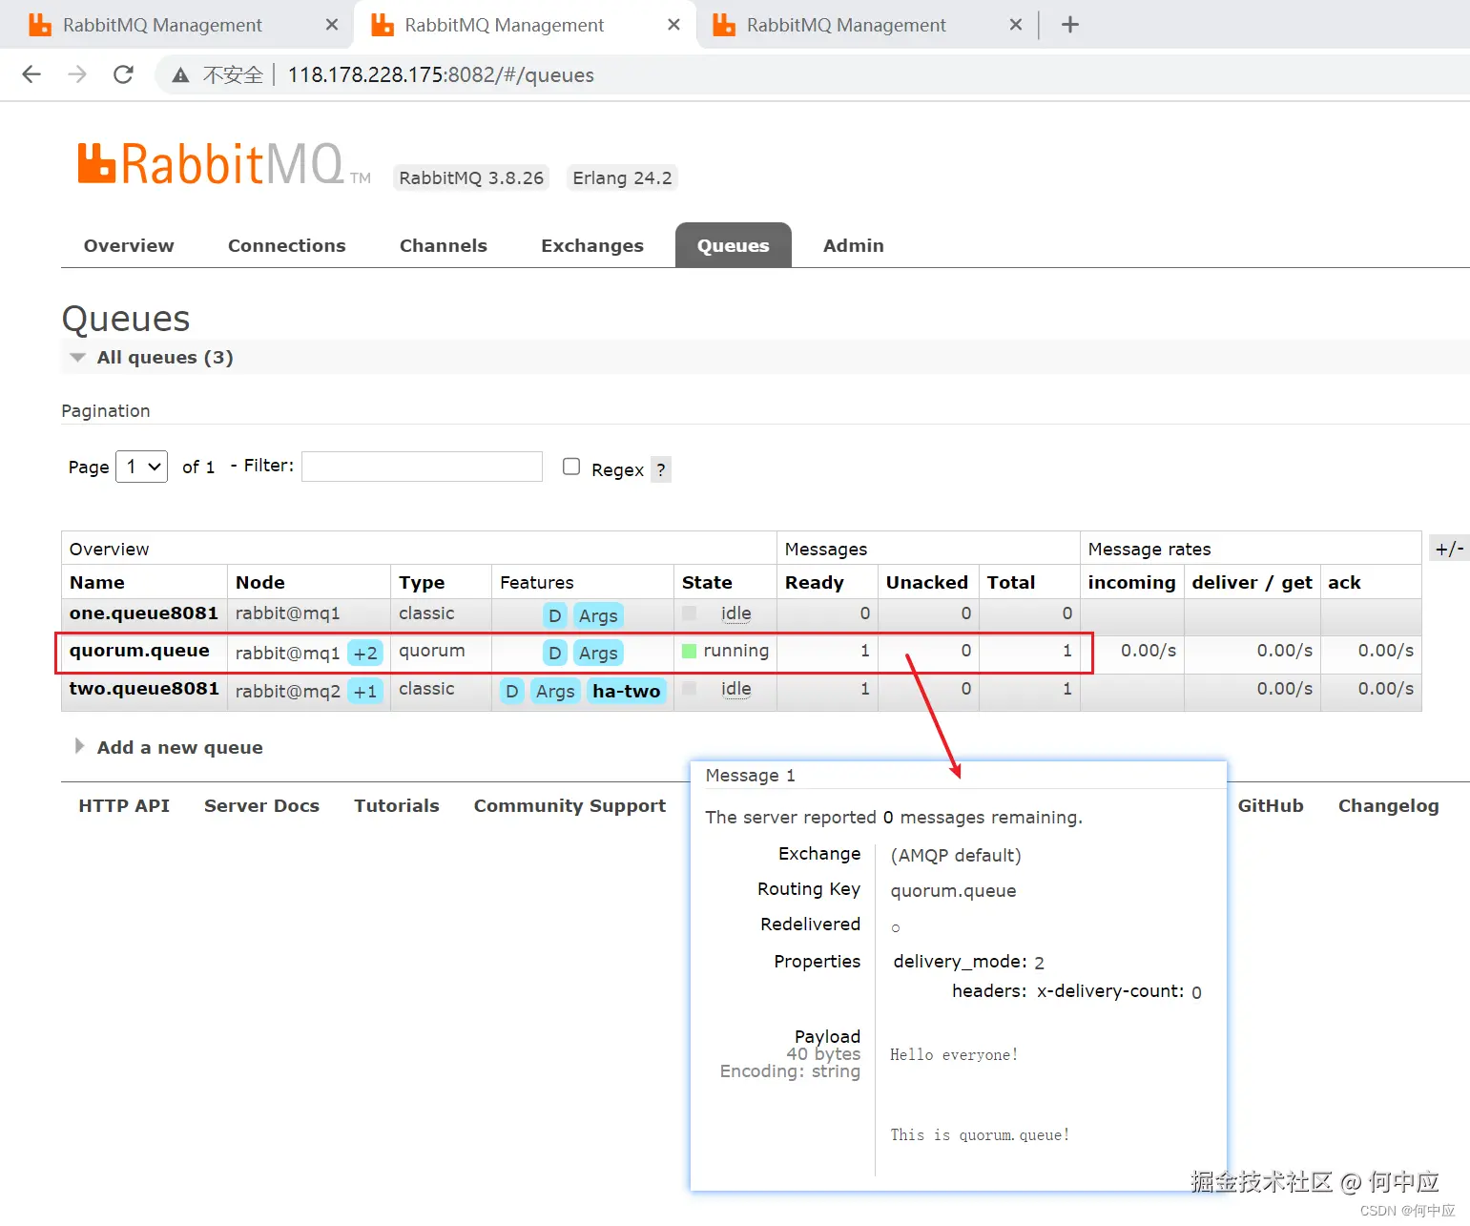Go back to the previous page
1470x1226 pixels.
coord(31,74)
